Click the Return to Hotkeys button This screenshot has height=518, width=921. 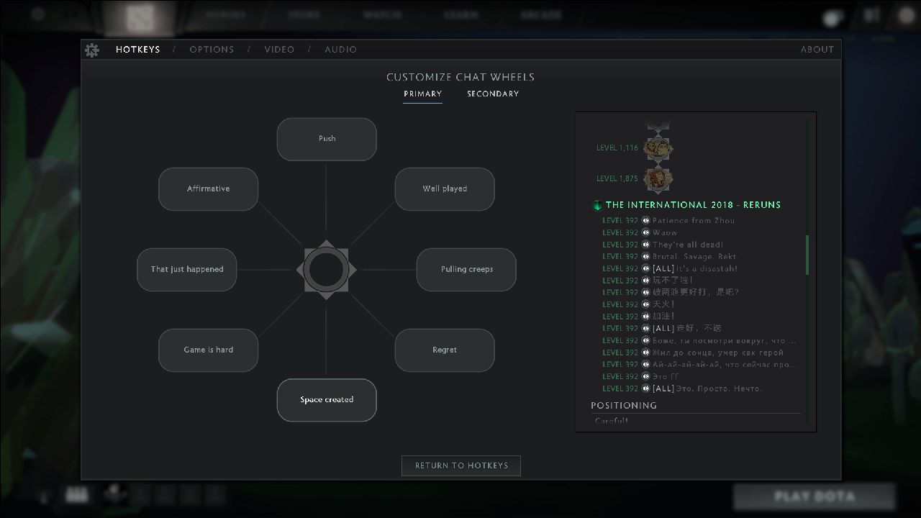[x=461, y=465]
